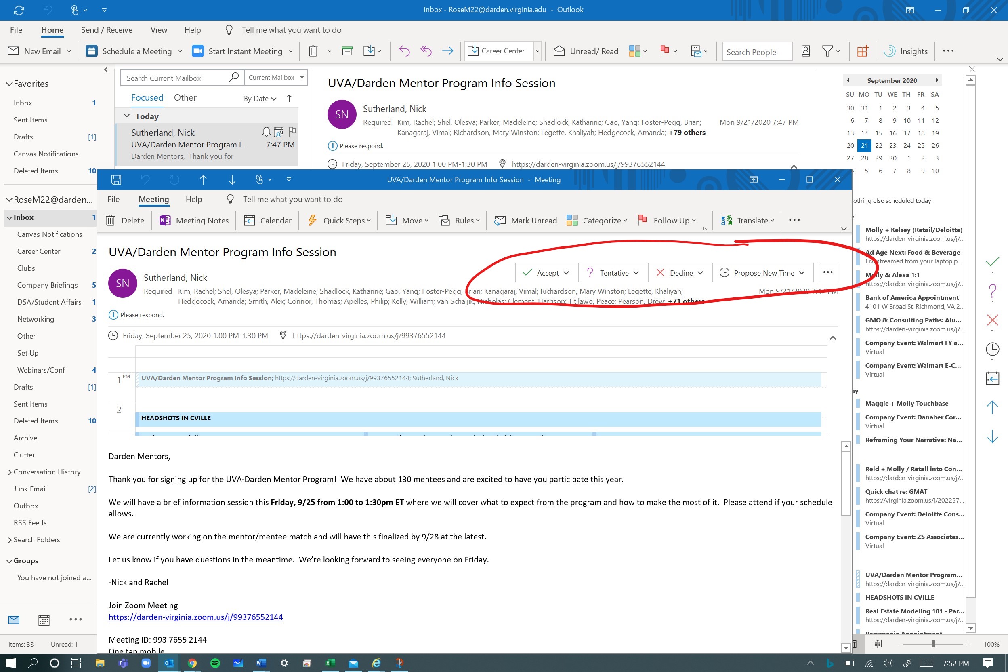Go to previous item with up arrow in meeting window
The width and height of the screenshot is (1008, 672).
pyautogui.click(x=203, y=179)
